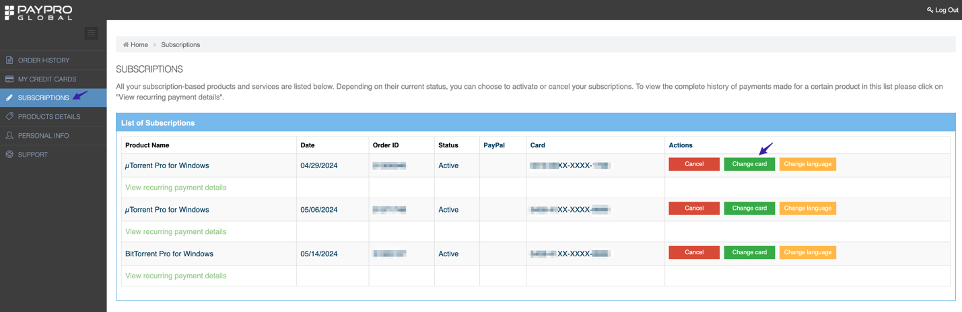Open My Credit Cards in sidebar

[x=53, y=79]
